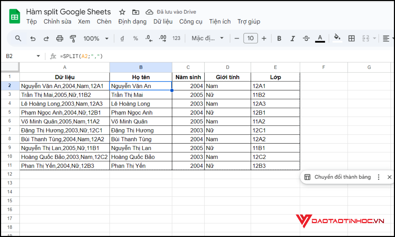Decrease font size with minus button
395x237 pixels.
tap(237, 38)
